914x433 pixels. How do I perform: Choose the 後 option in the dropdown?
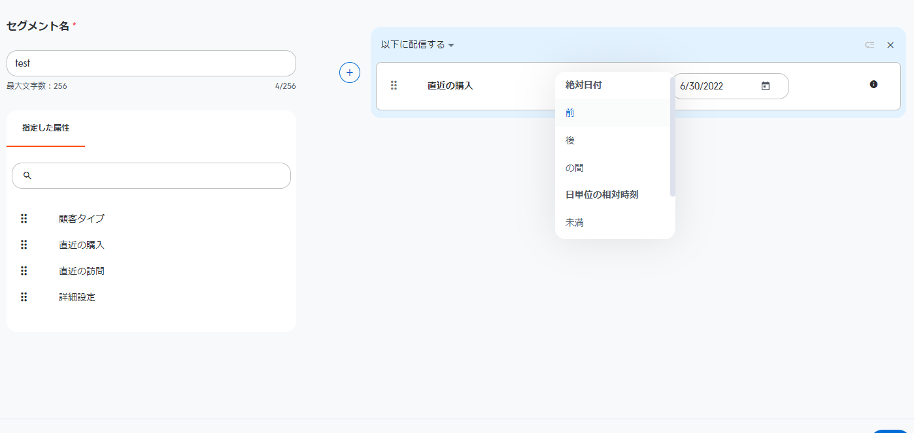point(570,140)
